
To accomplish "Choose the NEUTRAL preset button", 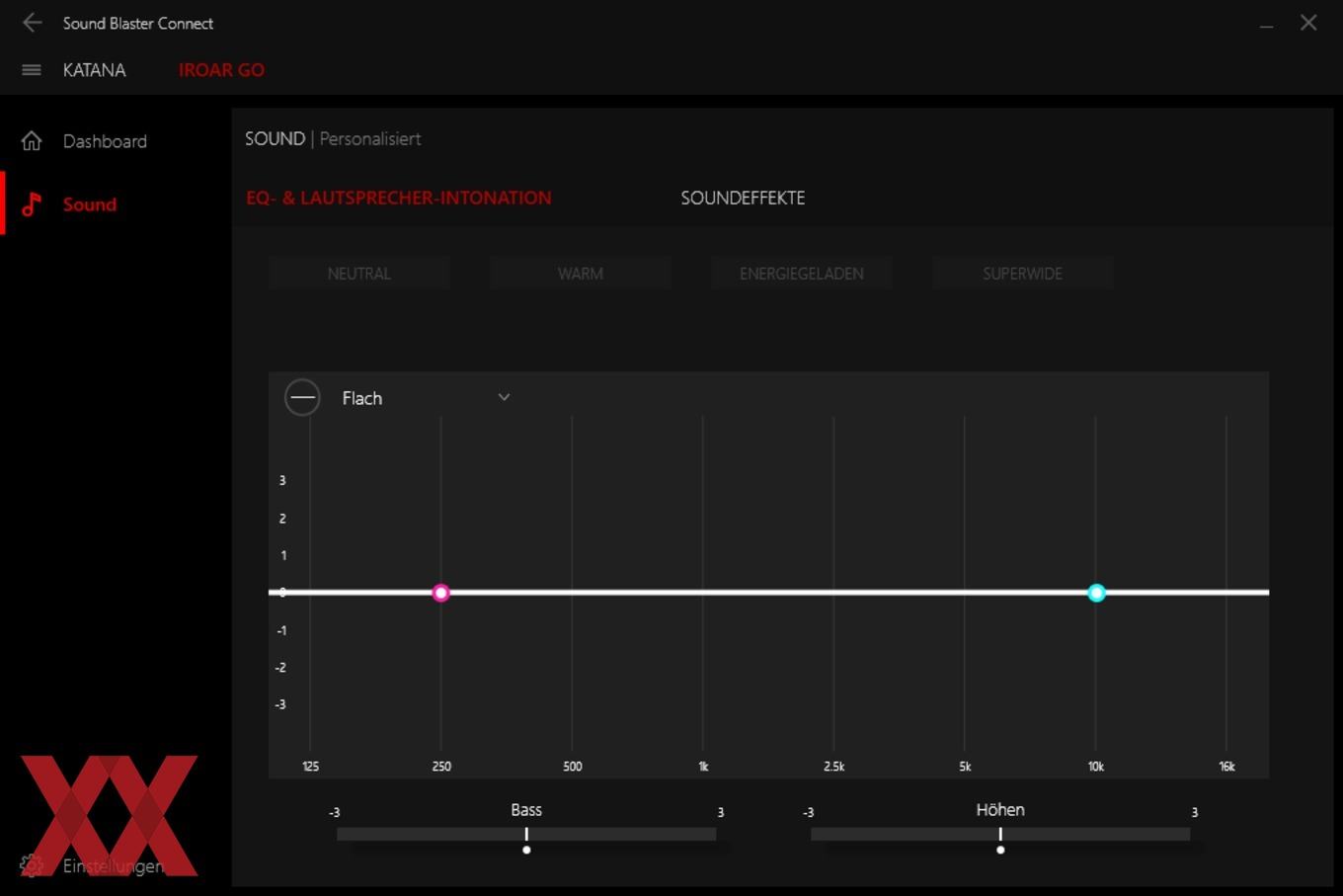I will (359, 274).
